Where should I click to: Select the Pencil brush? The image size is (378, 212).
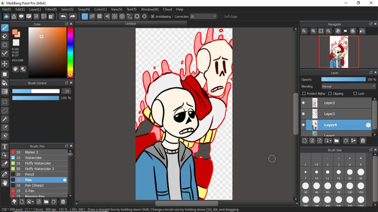(x=39, y=174)
